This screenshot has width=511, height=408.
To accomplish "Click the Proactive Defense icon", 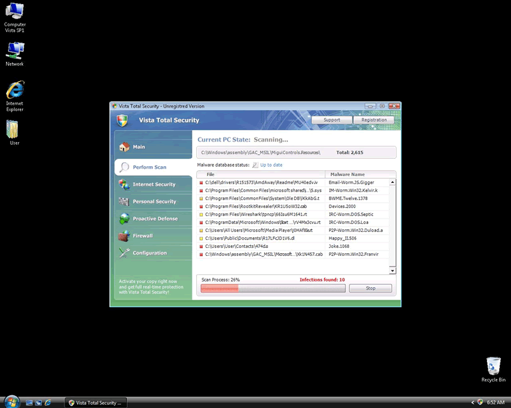I will tap(124, 219).
